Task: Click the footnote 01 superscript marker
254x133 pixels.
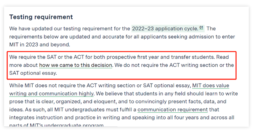Action: coord(201,28)
